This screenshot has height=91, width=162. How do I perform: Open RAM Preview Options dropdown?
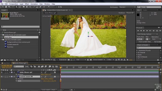[x=147, y=34]
